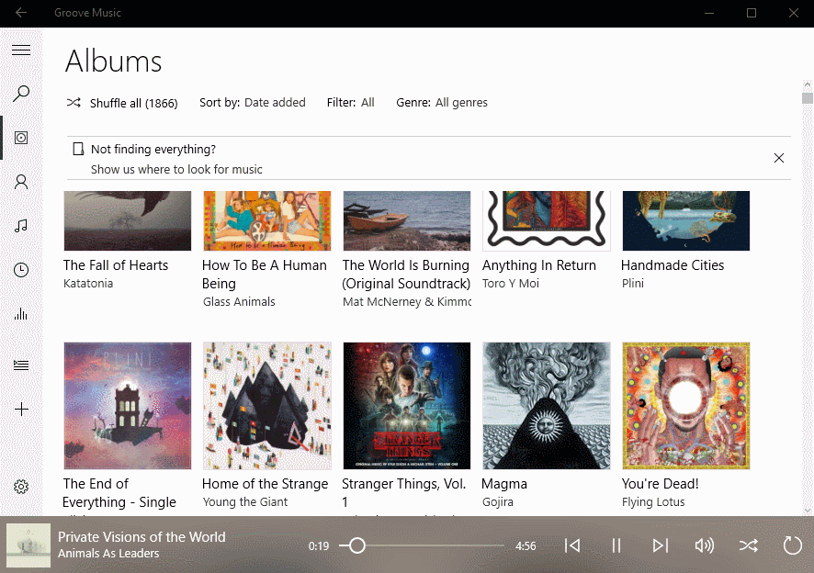Select the Albums icon in sidebar
The height and width of the screenshot is (573, 814).
point(21,138)
